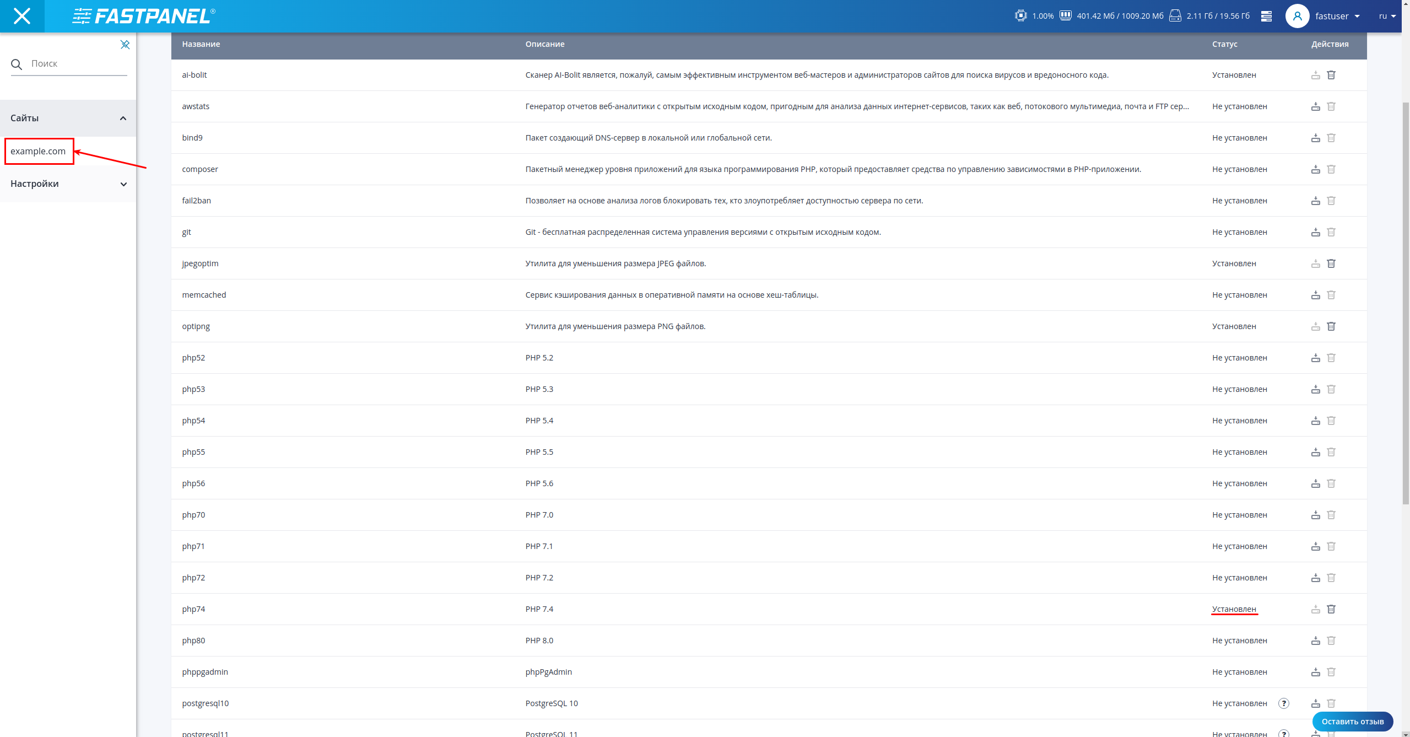Select the awstats name cell
Viewport: 1410px width, 737px height.
(x=196, y=106)
